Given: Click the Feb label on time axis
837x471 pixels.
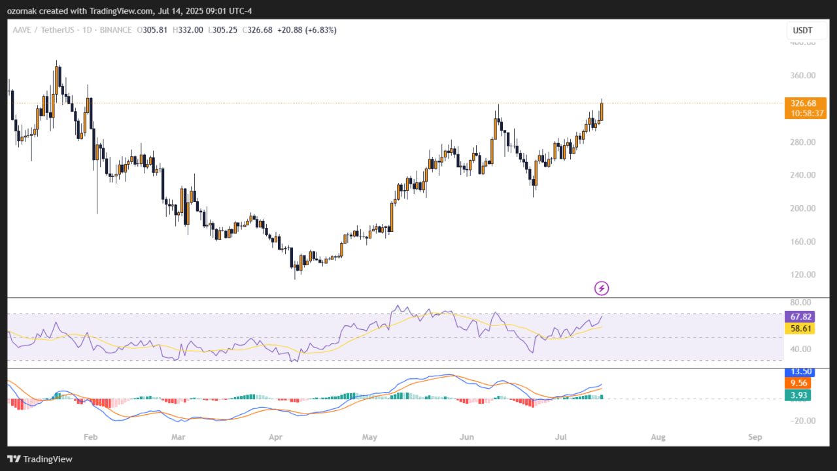Looking at the screenshot, I should pos(90,436).
